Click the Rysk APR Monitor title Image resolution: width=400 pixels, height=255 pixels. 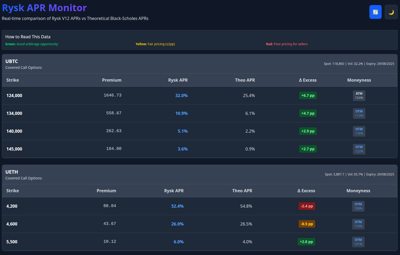44,8
